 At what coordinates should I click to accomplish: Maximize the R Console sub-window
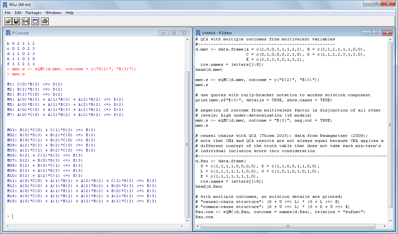[174, 33]
